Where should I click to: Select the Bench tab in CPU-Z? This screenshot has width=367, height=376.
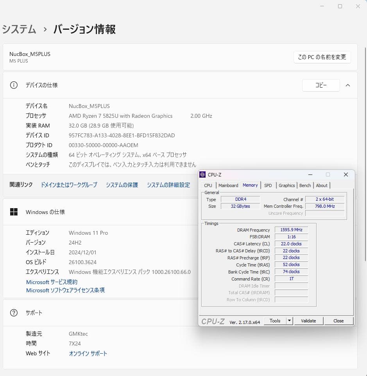305,185
